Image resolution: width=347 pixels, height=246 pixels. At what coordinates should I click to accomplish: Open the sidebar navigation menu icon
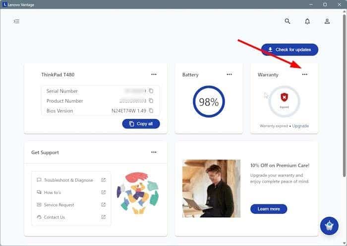[16, 21]
